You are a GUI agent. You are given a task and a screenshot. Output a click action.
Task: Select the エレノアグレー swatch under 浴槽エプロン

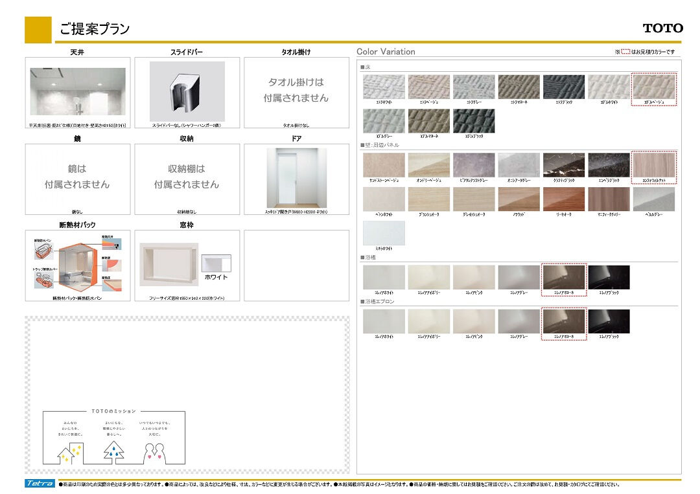tap(519, 322)
